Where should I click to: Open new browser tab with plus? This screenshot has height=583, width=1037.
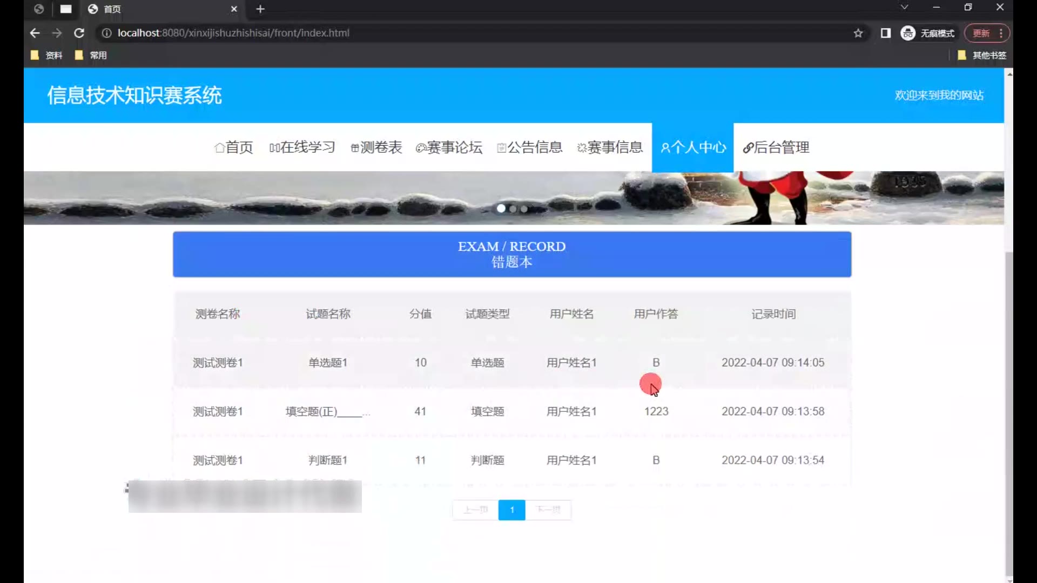[260, 9]
